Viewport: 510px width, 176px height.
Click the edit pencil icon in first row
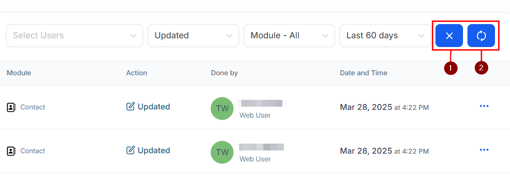point(130,107)
